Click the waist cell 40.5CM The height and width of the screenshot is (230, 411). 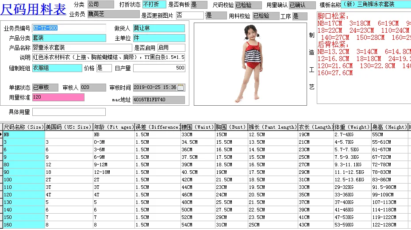(198, 172)
